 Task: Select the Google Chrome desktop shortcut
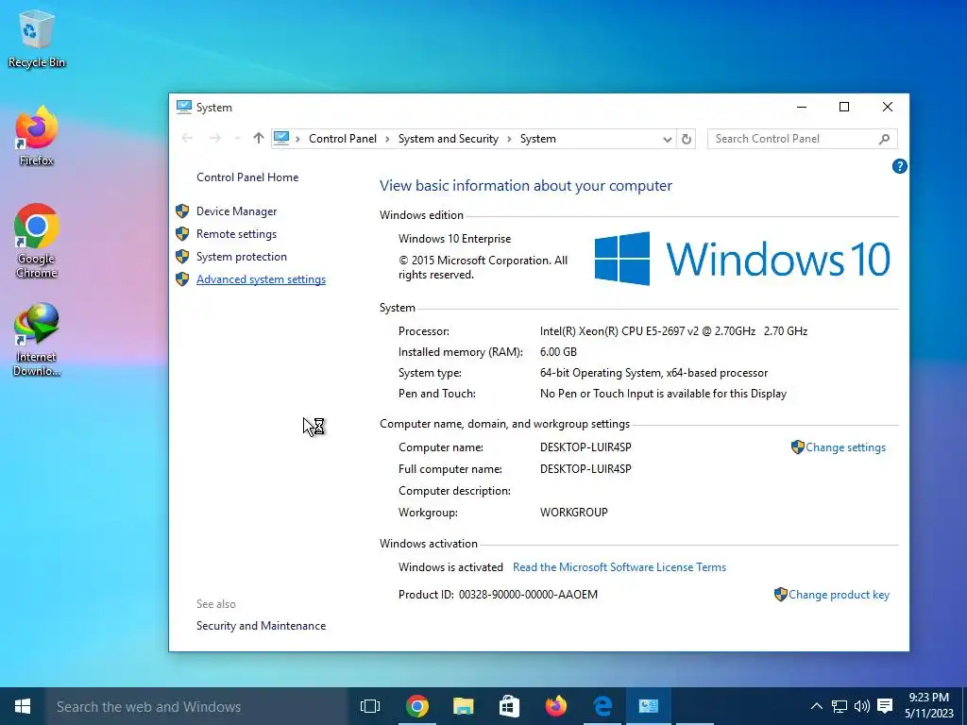[37, 241]
